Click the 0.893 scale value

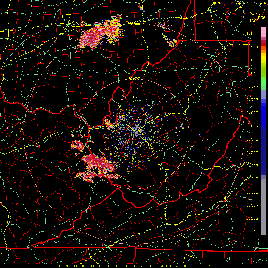click(x=252, y=60)
